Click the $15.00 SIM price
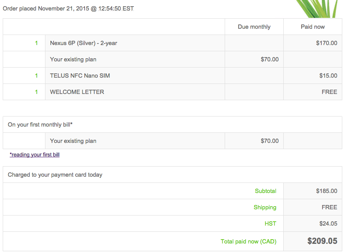Image resolution: width=345 pixels, height=252 pixels. [x=328, y=76]
